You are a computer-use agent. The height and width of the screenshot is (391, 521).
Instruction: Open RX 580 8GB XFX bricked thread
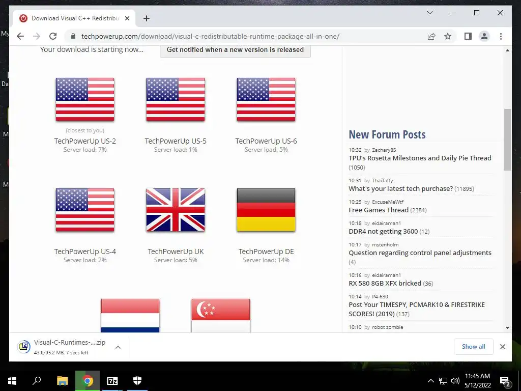[385, 283]
